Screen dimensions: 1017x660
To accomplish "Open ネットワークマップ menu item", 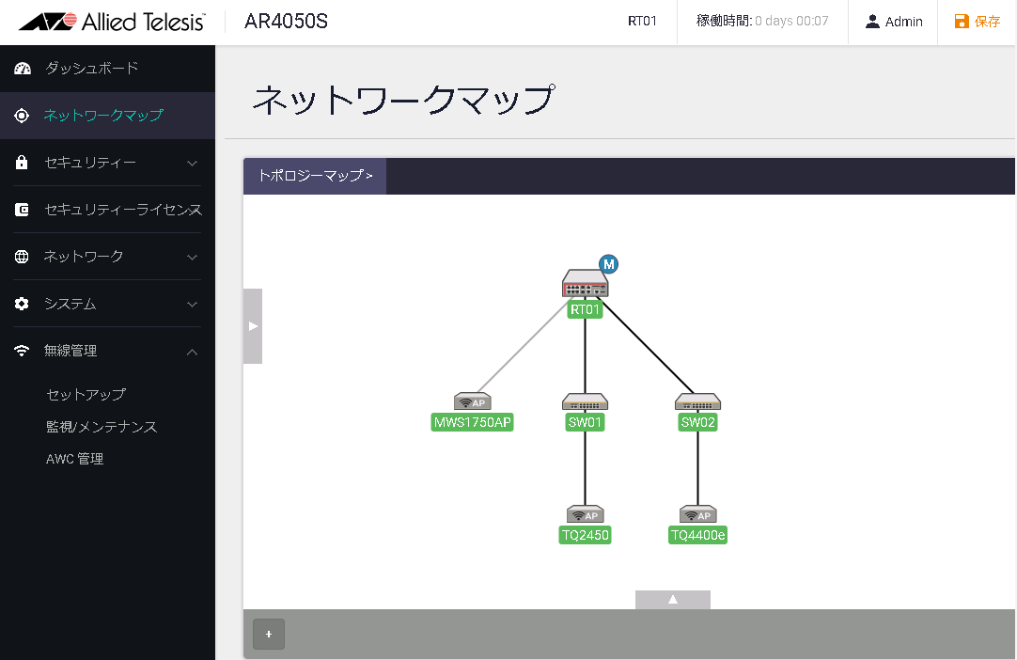I will (x=108, y=116).
